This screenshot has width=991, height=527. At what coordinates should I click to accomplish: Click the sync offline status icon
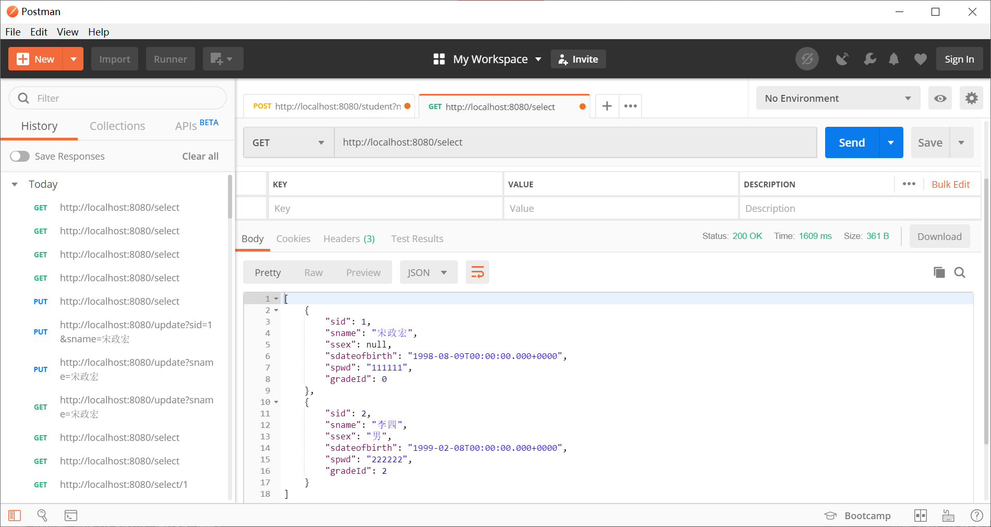click(807, 59)
